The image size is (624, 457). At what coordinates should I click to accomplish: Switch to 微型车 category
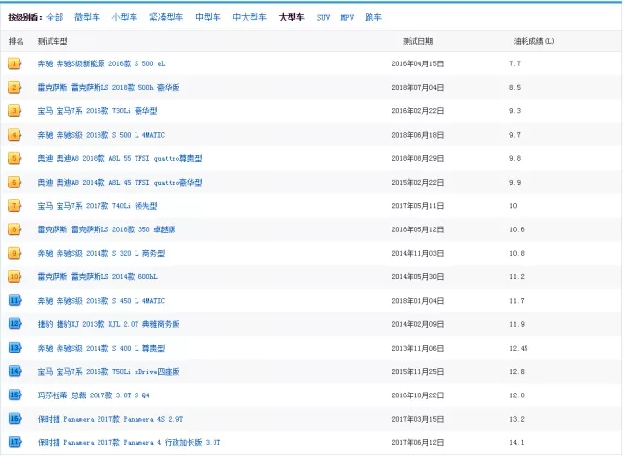click(87, 18)
